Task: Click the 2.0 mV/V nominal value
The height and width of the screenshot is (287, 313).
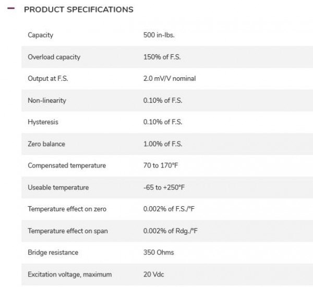Action: click(170, 79)
